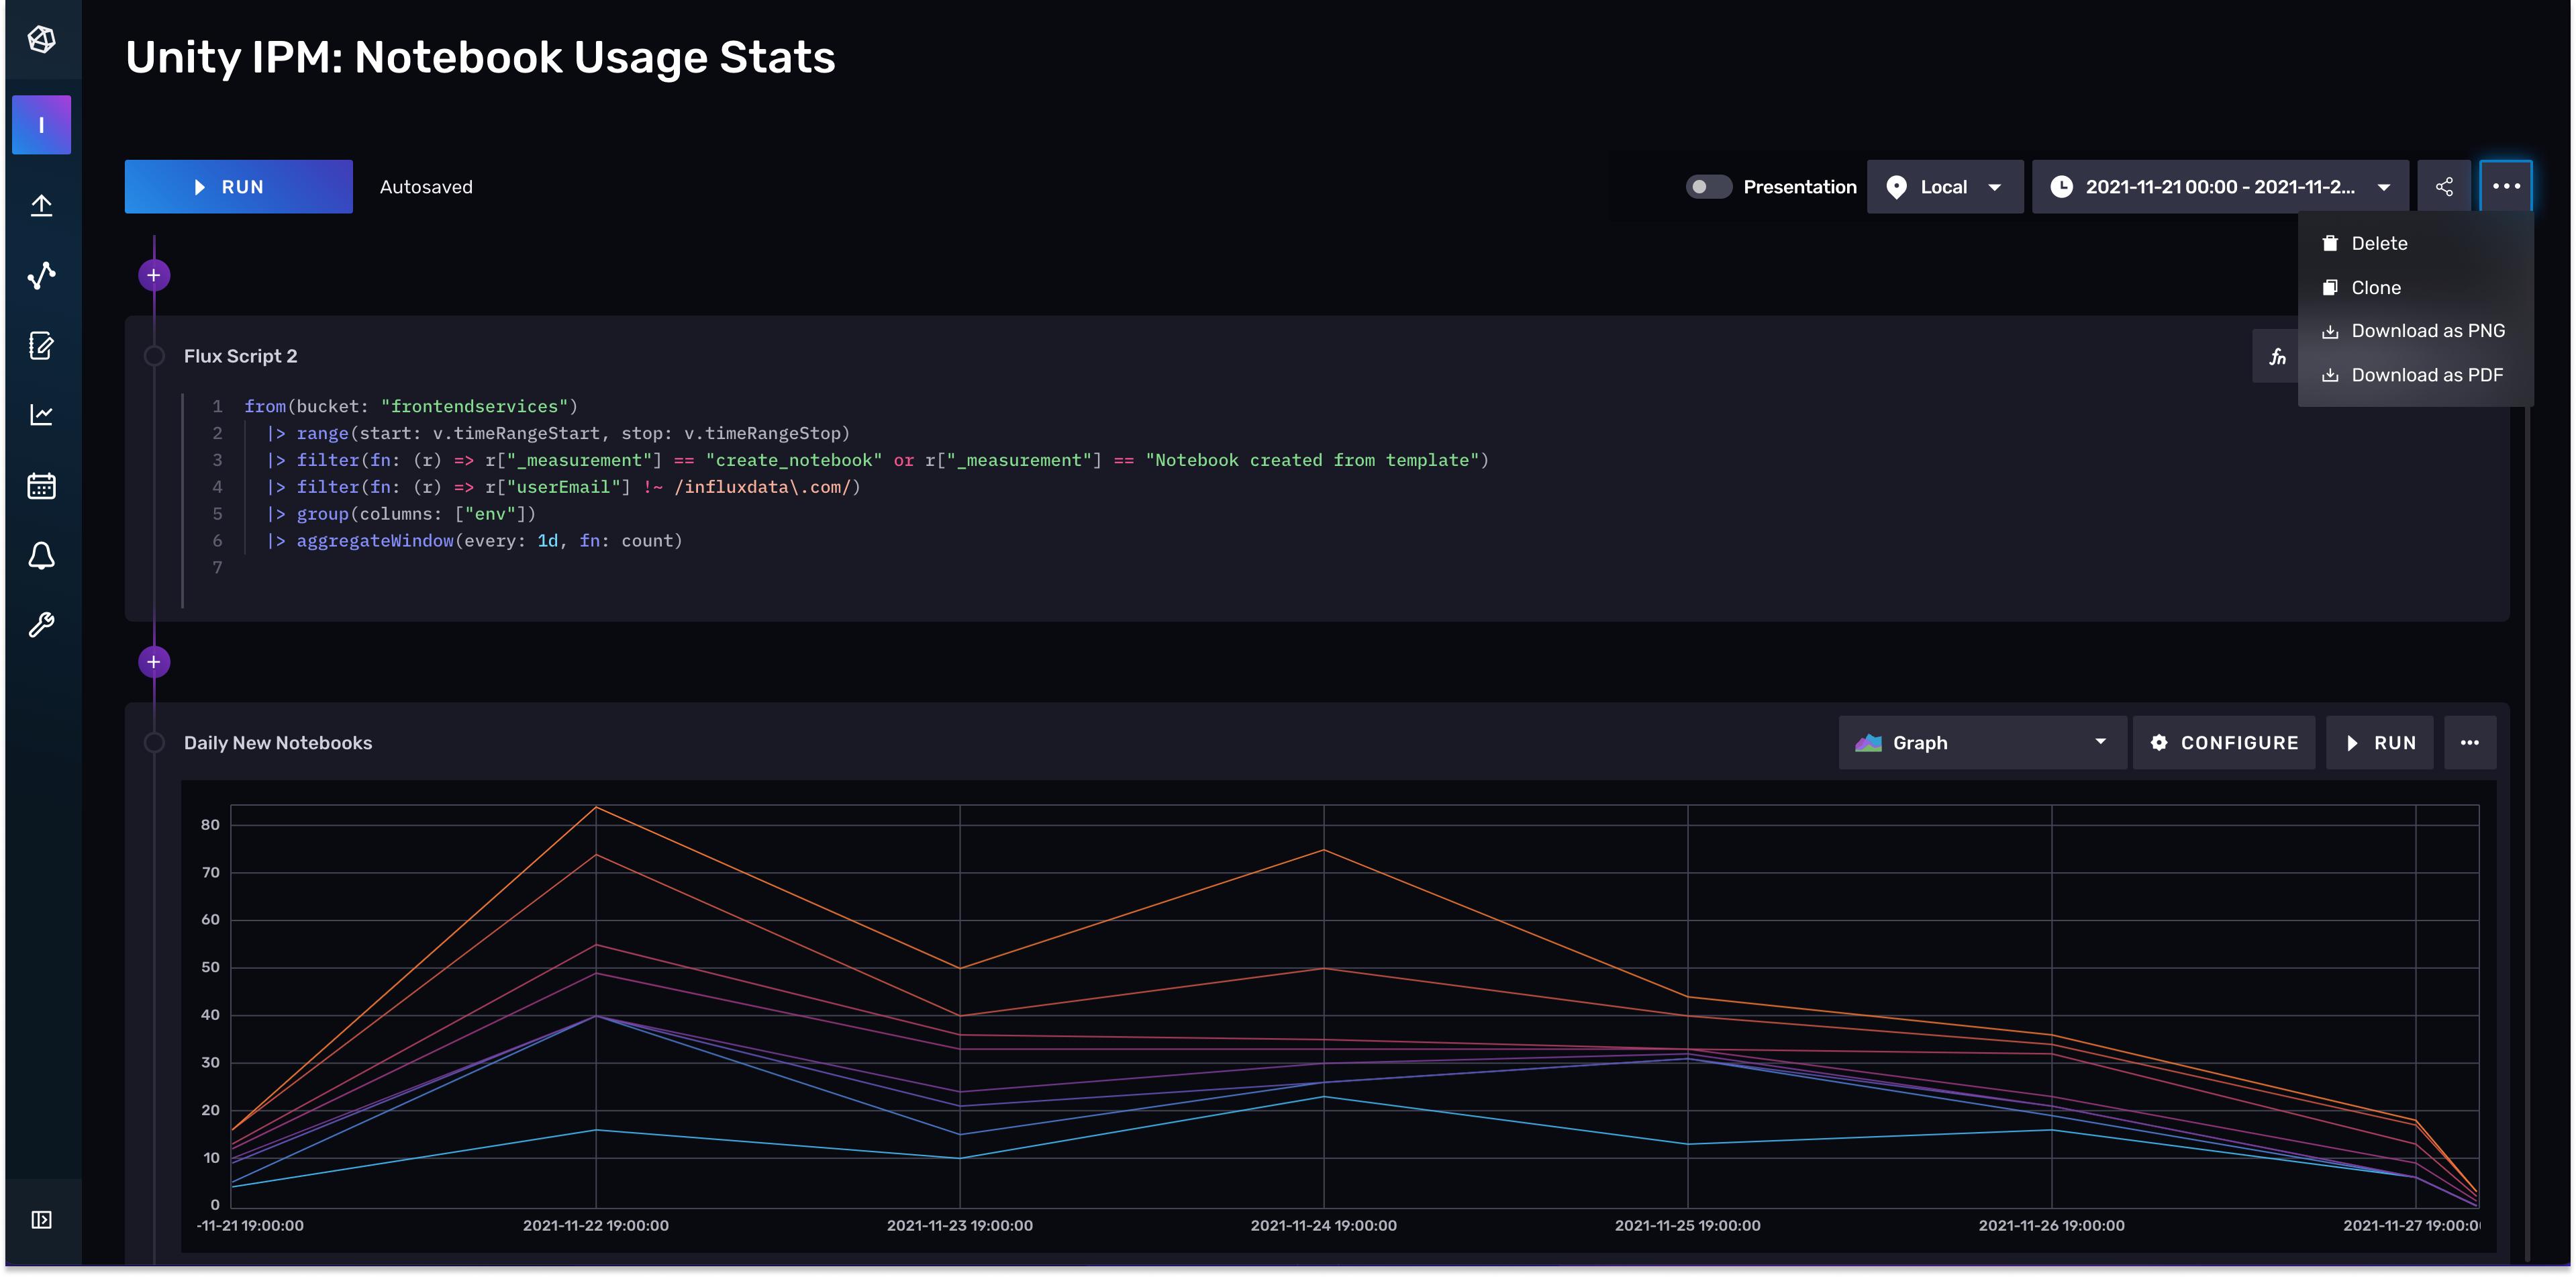Open the Flux functions fn button

click(2277, 357)
